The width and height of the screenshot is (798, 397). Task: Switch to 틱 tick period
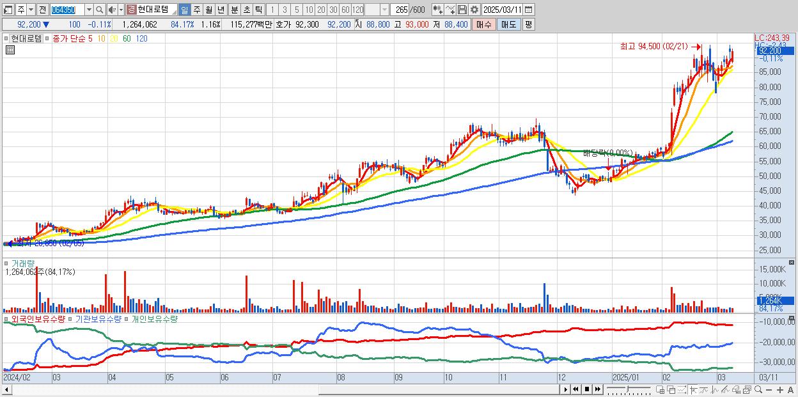point(259,10)
